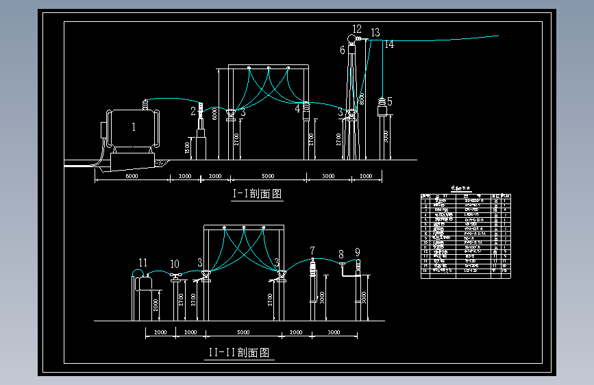Click vertical "3000" beside equipment 9
594x385 pixels.
364,297
